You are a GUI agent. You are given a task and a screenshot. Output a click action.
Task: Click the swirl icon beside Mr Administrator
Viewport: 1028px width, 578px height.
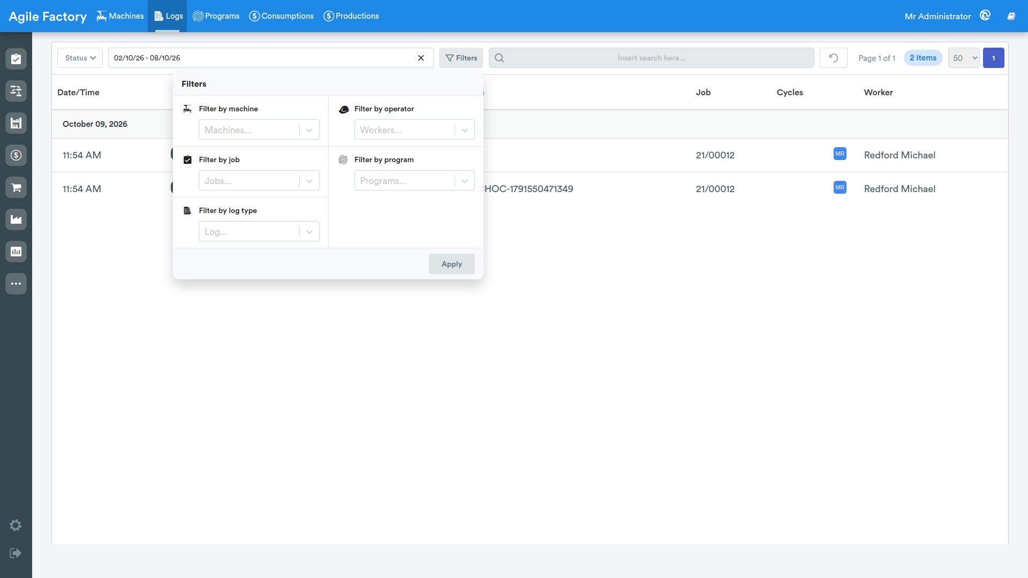click(985, 16)
